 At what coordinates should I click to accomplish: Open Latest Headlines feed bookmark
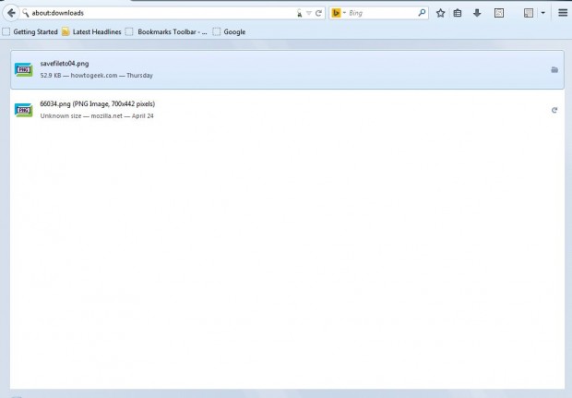click(x=91, y=31)
